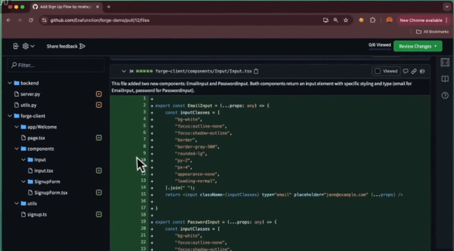Open help question mark icon

coord(445,95)
